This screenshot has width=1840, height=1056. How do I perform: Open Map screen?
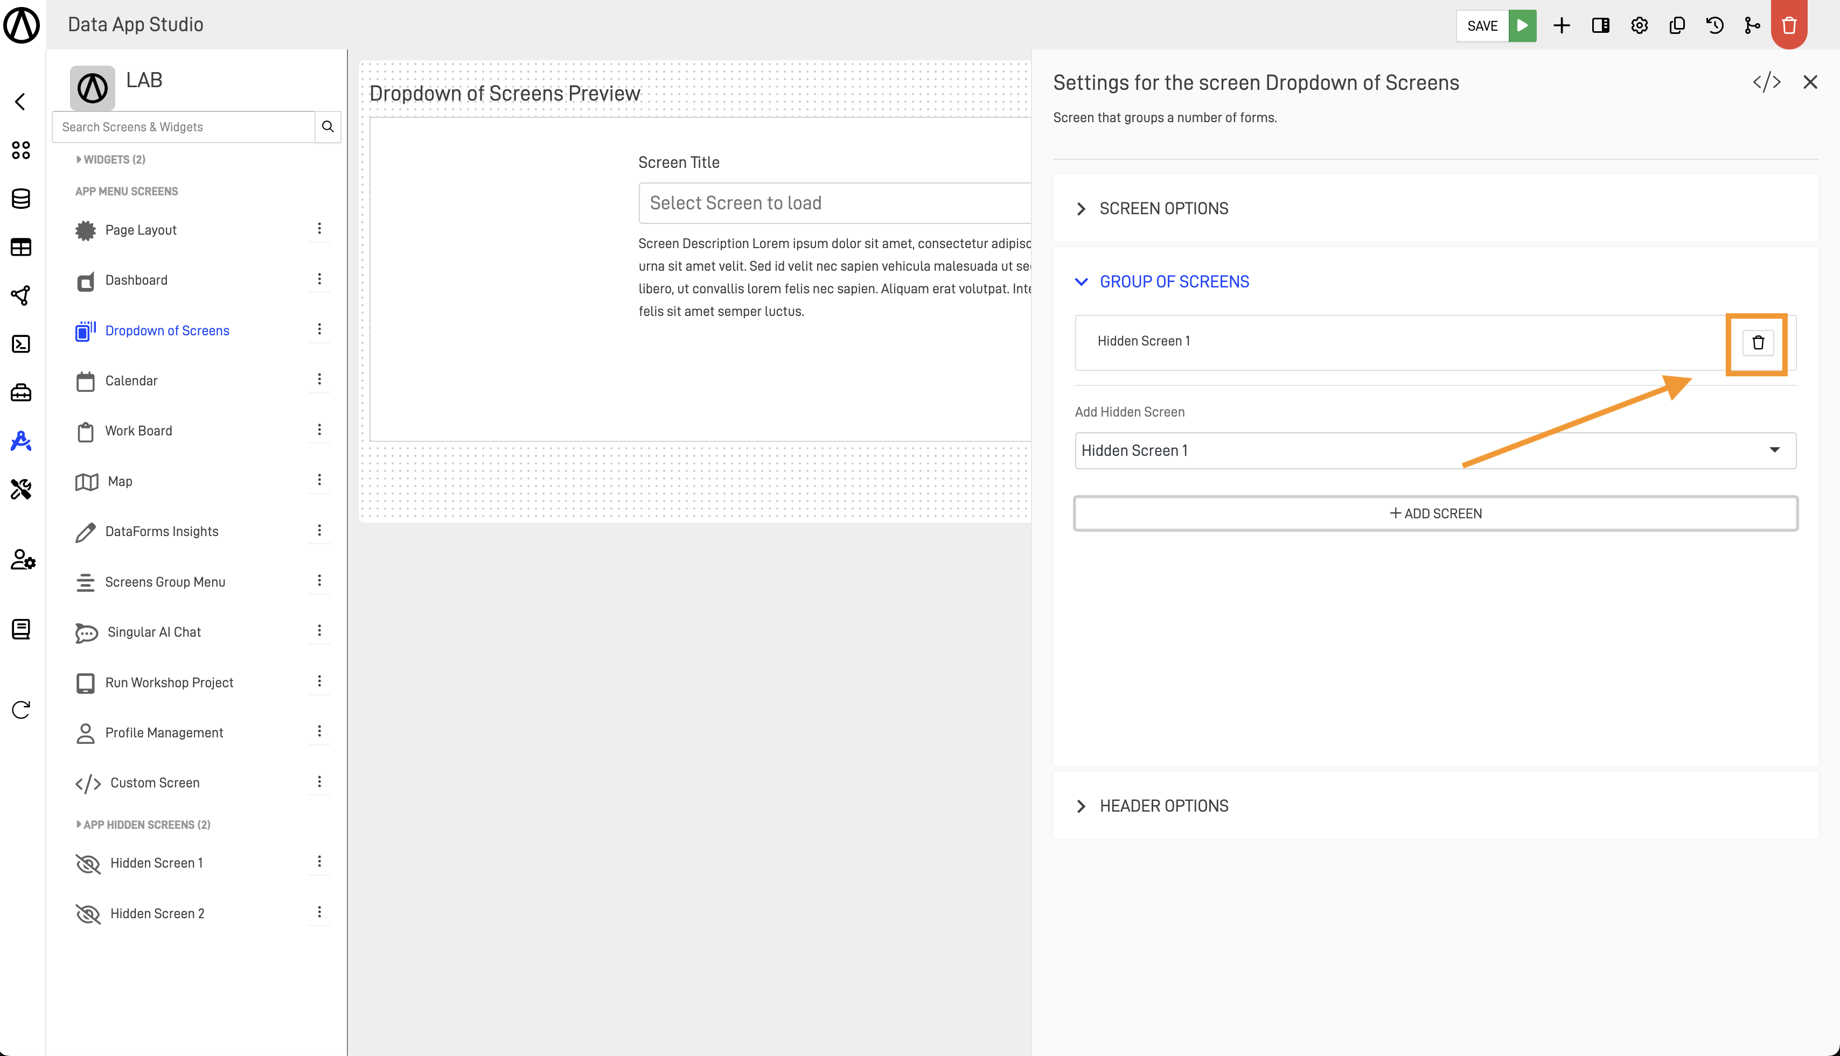pyautogui.click(x=120, y=482)
